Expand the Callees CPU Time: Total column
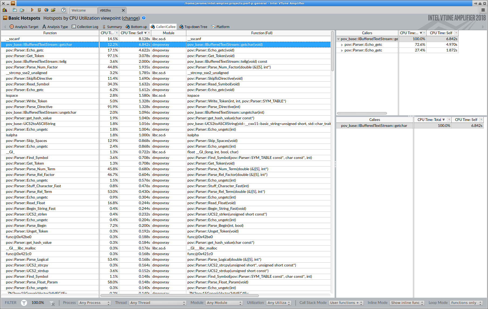Screen dimensions: 488x309 click(449, 120)
